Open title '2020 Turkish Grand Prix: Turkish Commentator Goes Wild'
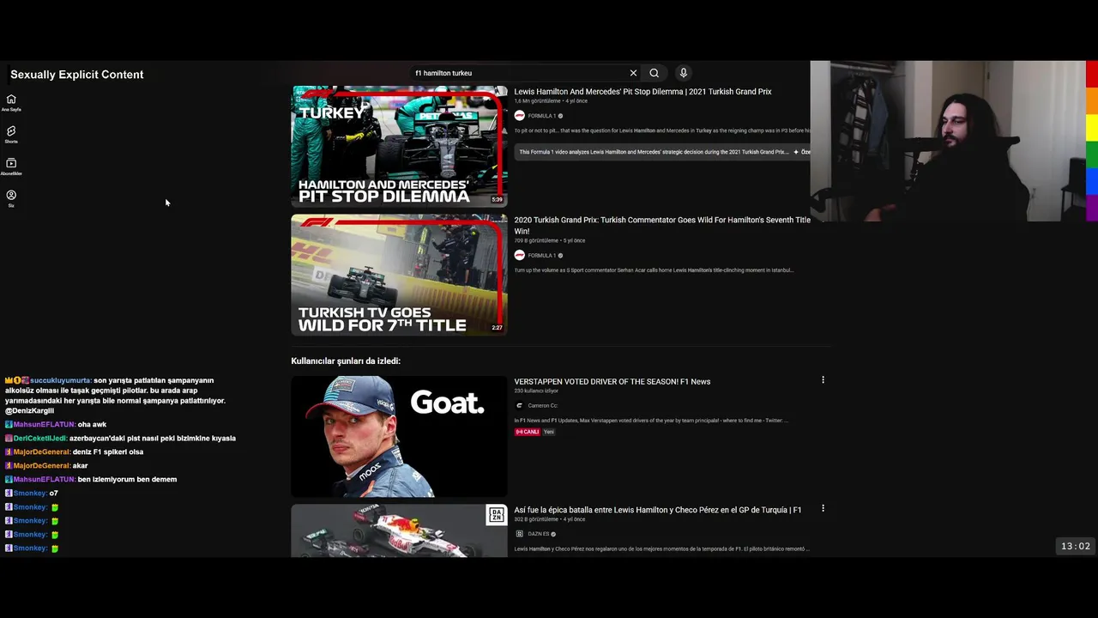The height and width of the screenshot is (618, 1098). coord(662,225)
